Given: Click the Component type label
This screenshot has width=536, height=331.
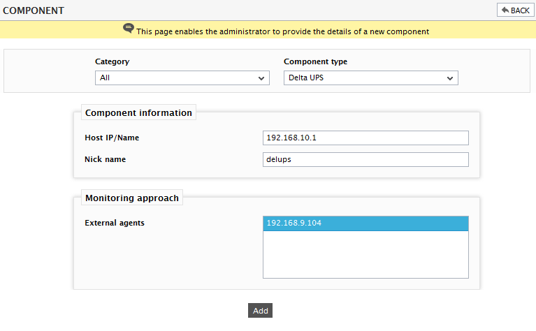Looking at the screenshot, I should click(315, 61).
